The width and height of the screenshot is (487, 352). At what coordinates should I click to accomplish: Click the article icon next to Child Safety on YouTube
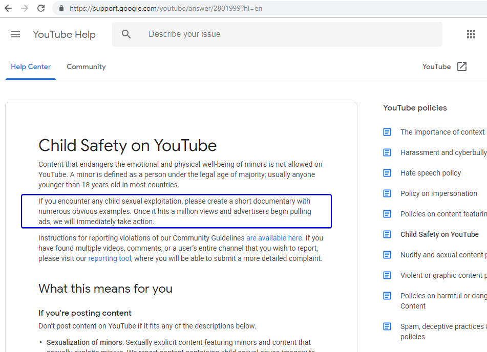tap(387, 234)
